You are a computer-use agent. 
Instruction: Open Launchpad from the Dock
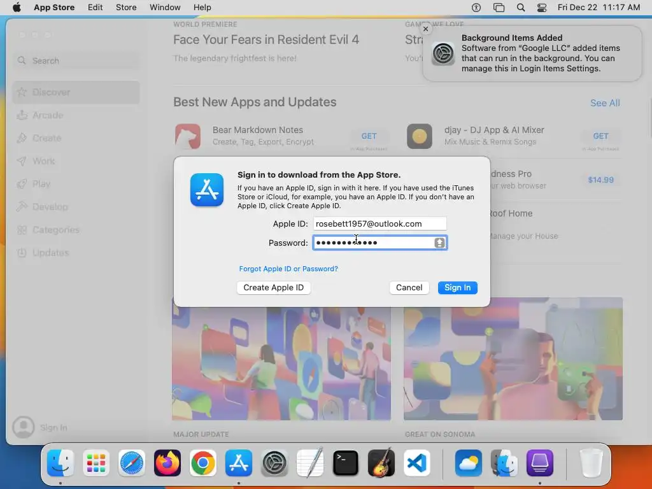click(x=96, y=463)
